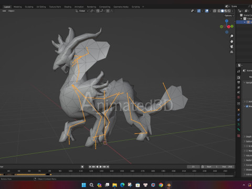The width and height of the screenshot is (252, 189).
Task: Select solid viewport shading
Action: [x=223, y=11]
